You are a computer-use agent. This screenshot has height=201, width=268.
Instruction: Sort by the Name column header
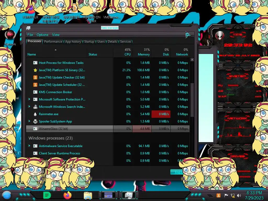pyautogui.click(x=57, y=52)
